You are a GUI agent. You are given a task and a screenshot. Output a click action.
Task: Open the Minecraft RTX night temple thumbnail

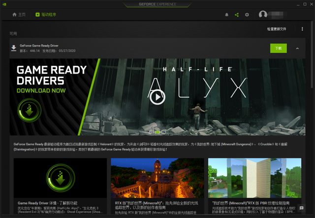click(157, 178)
